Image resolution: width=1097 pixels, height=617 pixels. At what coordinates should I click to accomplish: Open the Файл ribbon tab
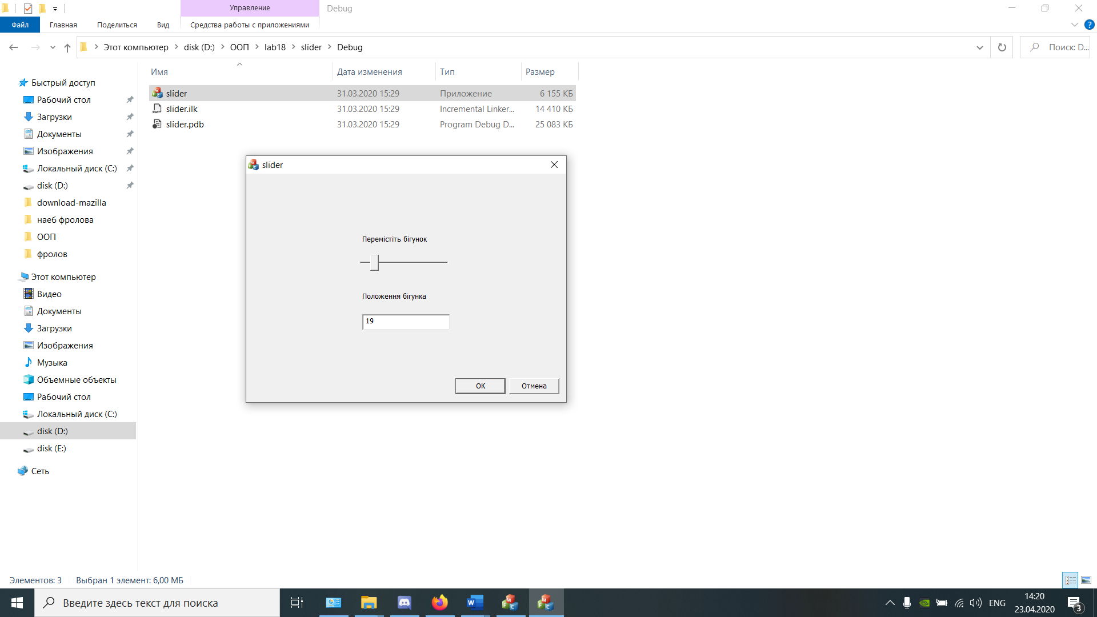pos(20,25)
